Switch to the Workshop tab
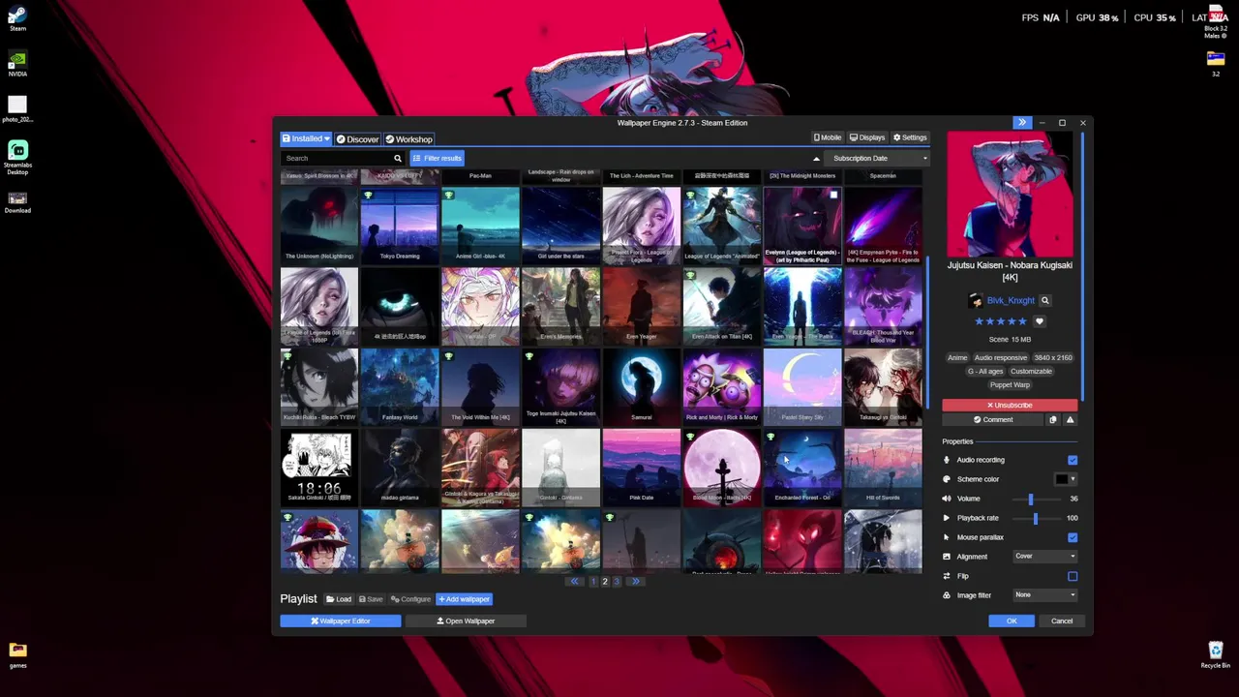The height and width of the screenshot is (697, 1239). click(408, 139)
